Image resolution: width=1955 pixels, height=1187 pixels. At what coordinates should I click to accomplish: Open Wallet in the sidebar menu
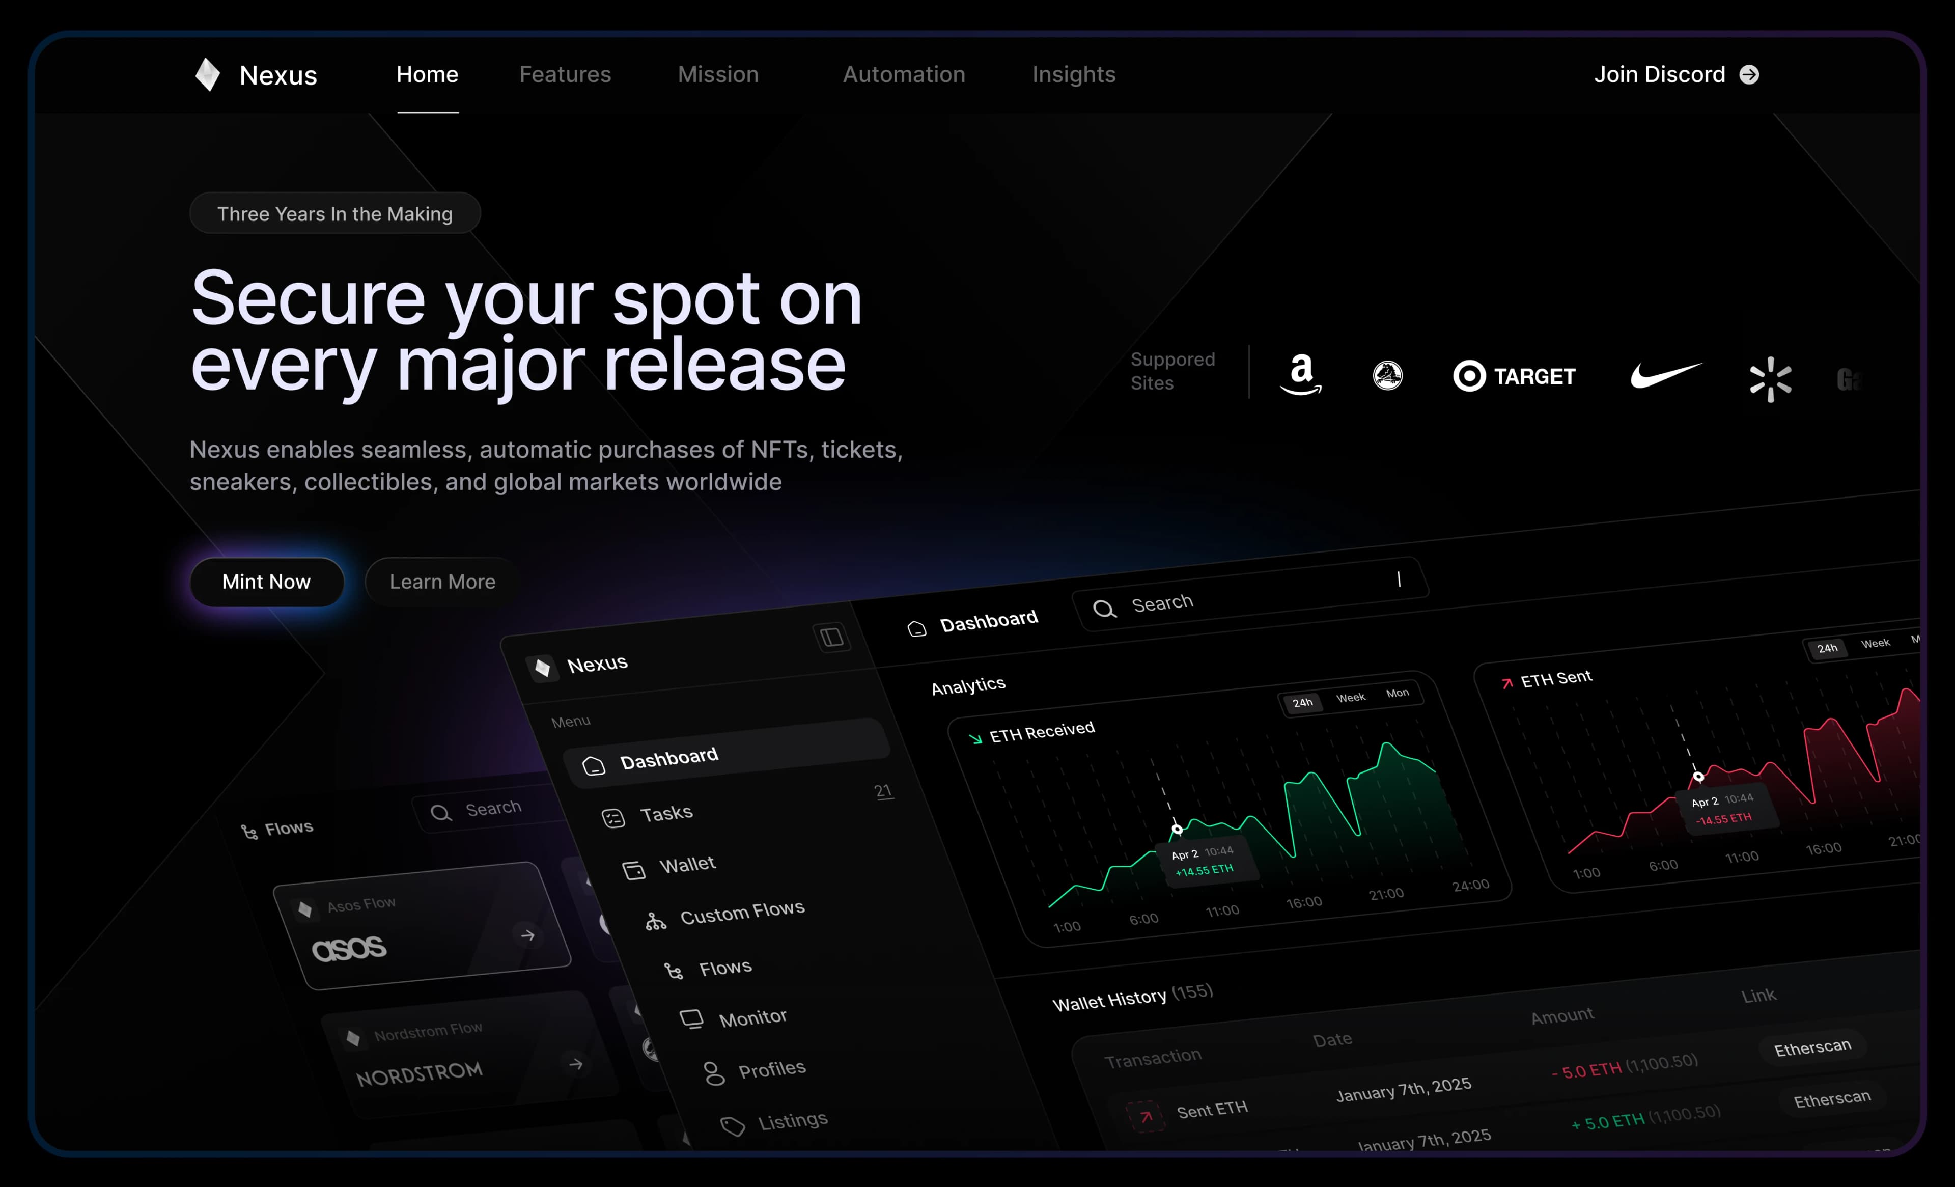coord(687,865)
